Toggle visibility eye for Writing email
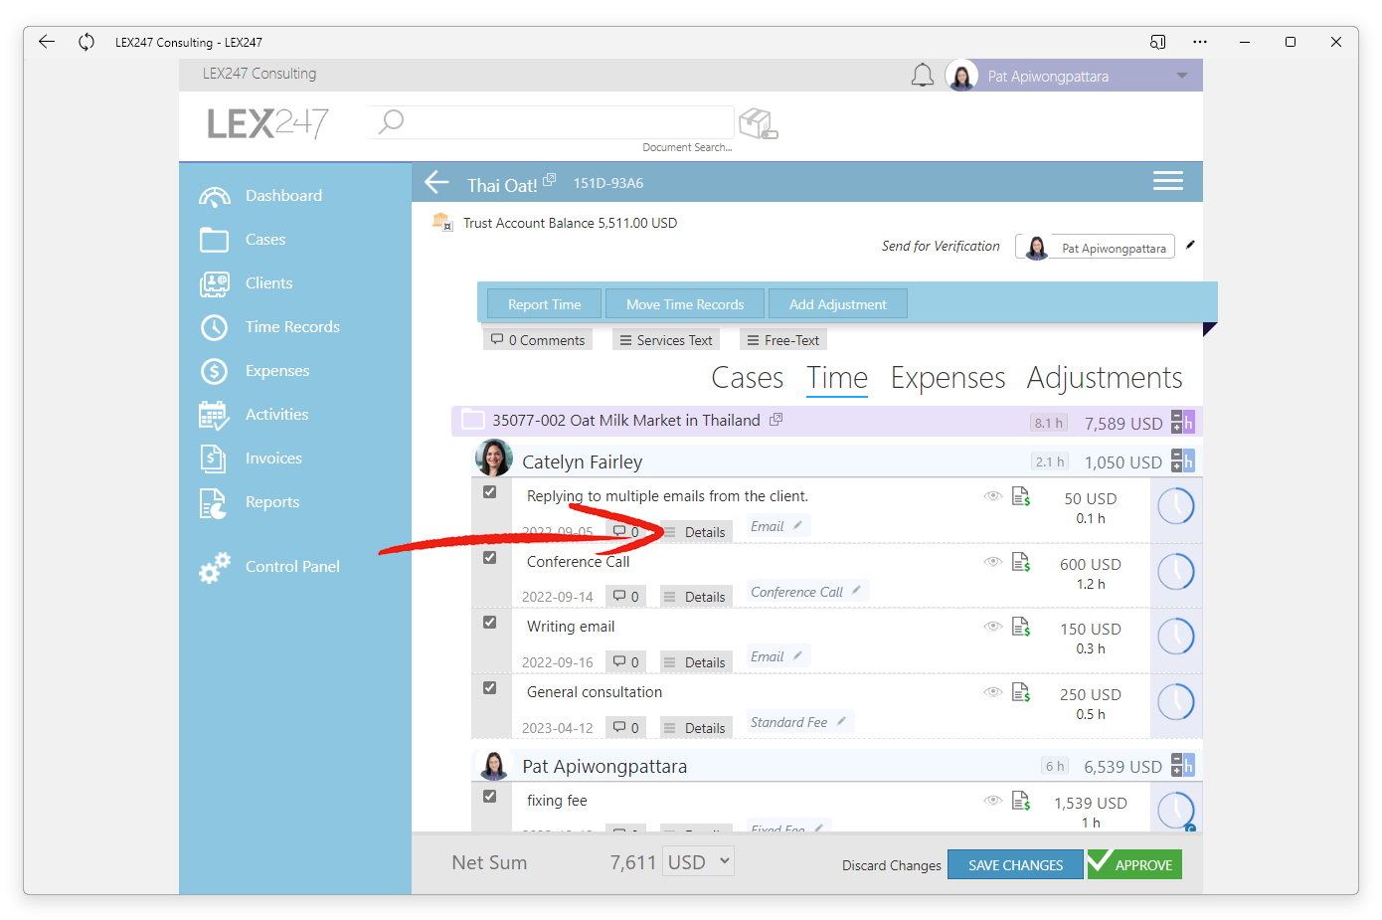1382x920 pixels. tap(992, 627)
